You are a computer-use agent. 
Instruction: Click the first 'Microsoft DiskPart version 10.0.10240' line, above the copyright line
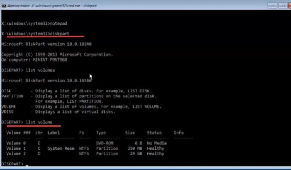(46, 44)
